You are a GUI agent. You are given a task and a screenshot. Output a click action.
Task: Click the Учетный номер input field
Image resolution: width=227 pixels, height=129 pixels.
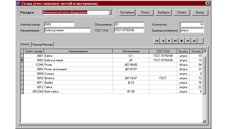(x=59, y=24)
